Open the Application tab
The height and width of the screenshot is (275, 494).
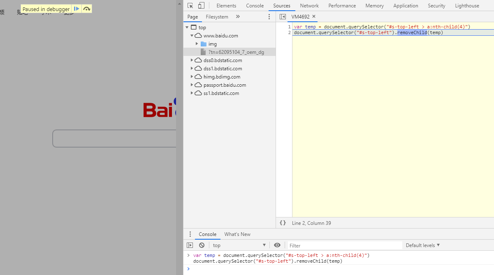pyautogui.click(x=406, y=6)
